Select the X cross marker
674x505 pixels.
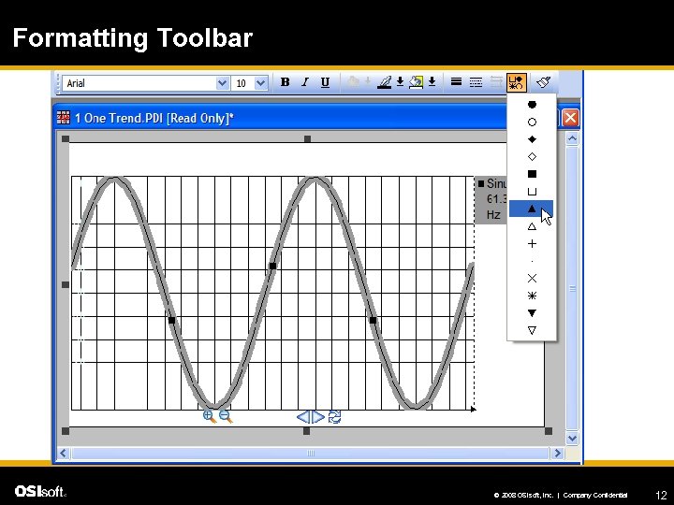[x=532, y=279]
